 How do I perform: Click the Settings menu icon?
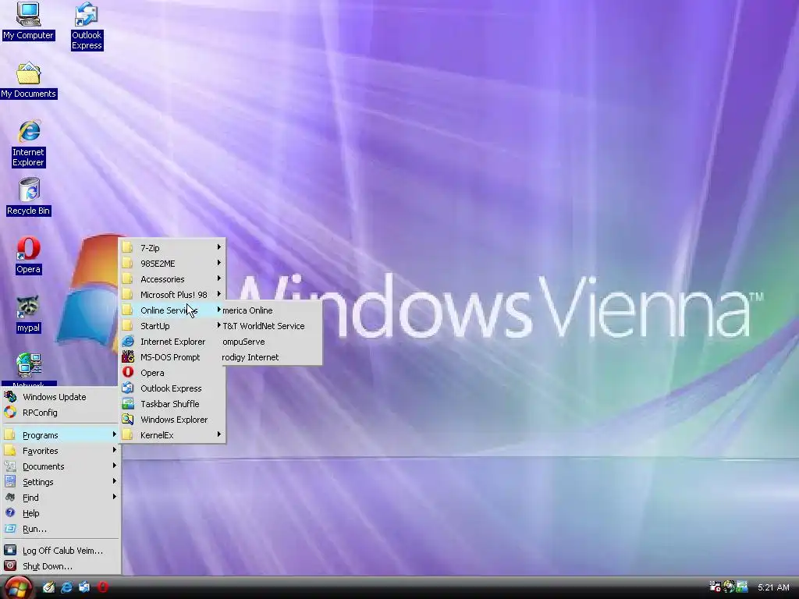10,482
